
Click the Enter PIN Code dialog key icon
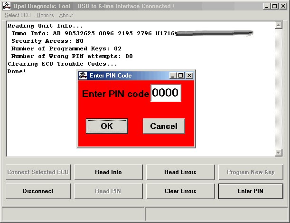(83, 76)
